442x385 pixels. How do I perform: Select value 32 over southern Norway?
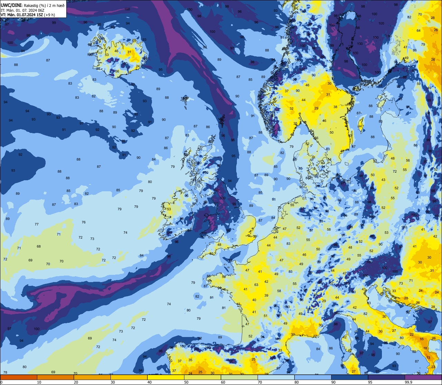pos(291,108)
